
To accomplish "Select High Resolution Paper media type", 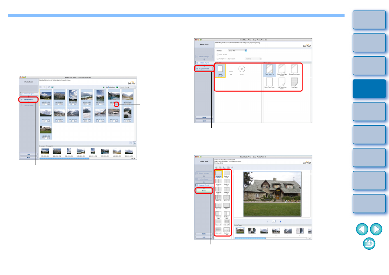I will (282, 83).
